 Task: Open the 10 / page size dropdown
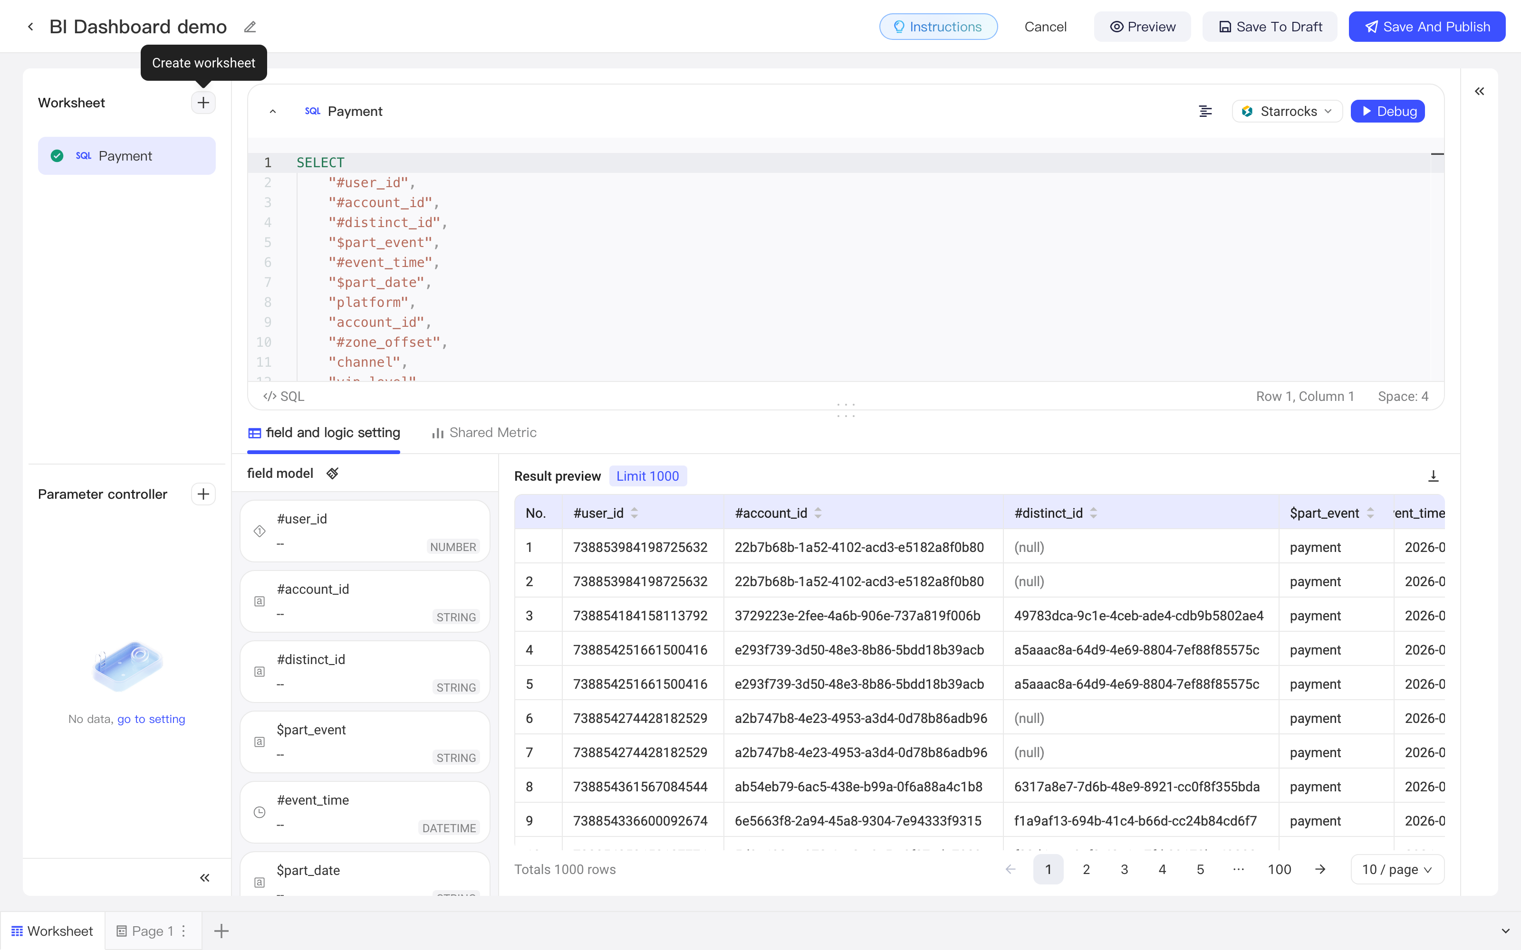[x=1397, y=870]
